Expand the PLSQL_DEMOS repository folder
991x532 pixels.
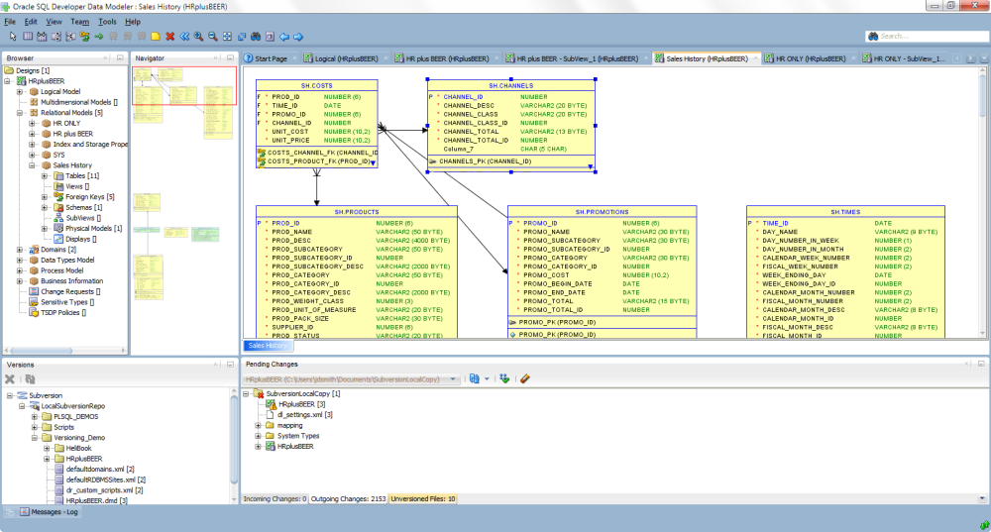34,417
